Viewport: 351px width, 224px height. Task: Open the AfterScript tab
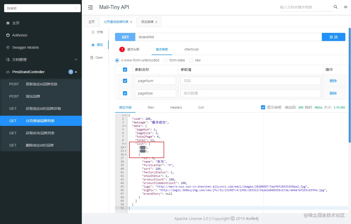pos(191,49)
